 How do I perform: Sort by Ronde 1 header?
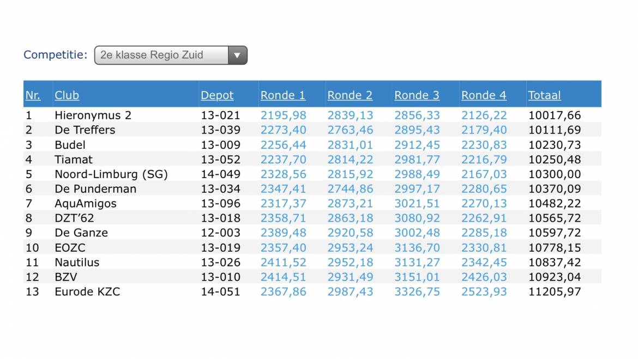[283, 95]
